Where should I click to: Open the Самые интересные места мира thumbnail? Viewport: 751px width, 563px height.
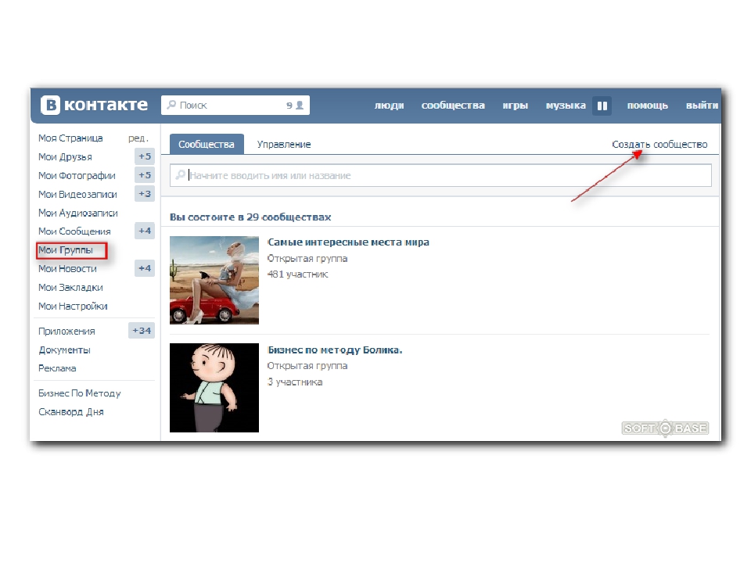[x=214, y=280]
